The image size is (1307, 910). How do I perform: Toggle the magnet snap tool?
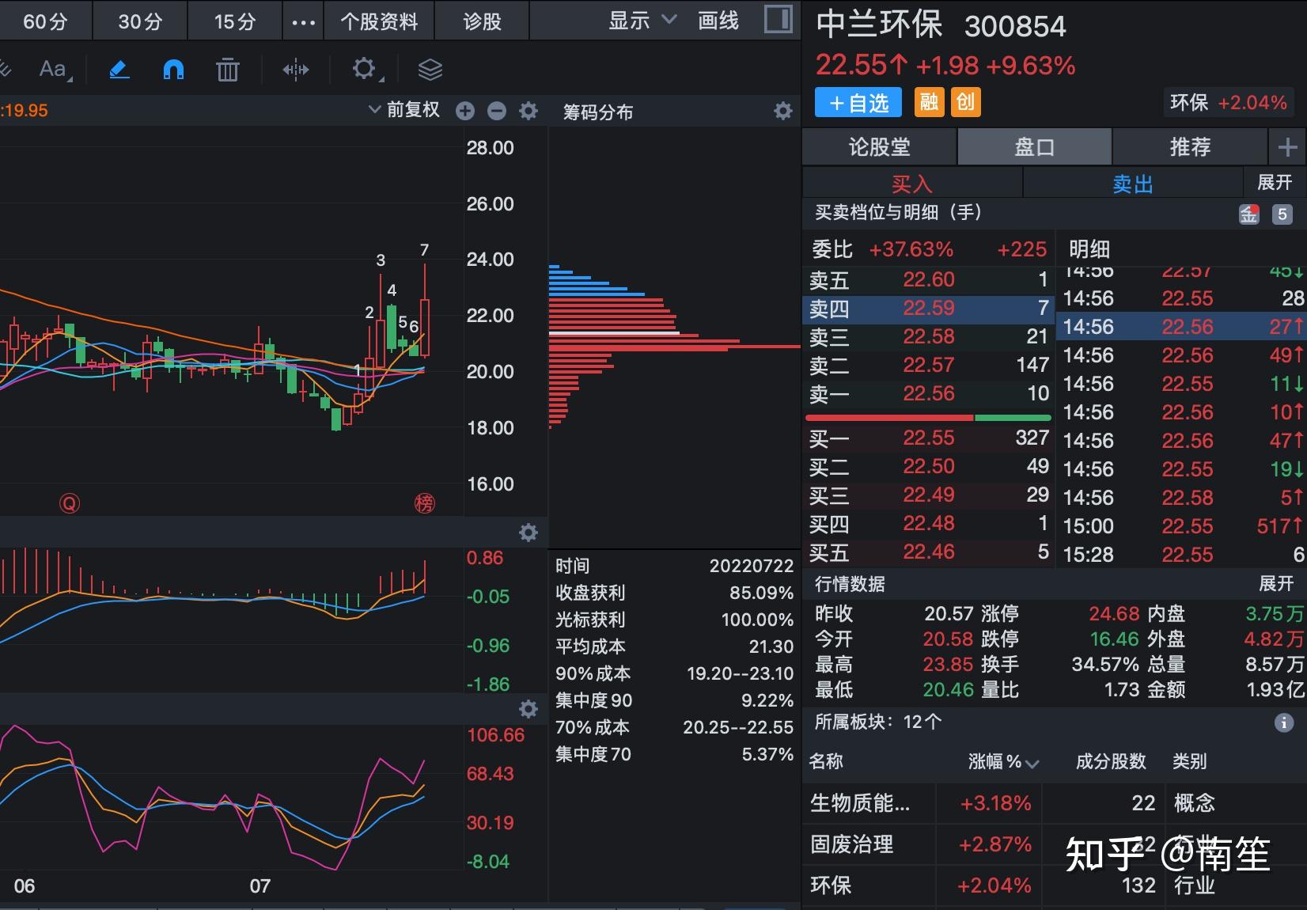[173, 70]
